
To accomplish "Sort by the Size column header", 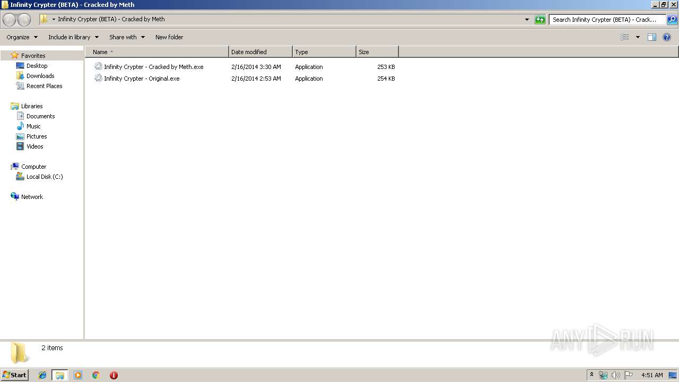I will click(377, 52).
